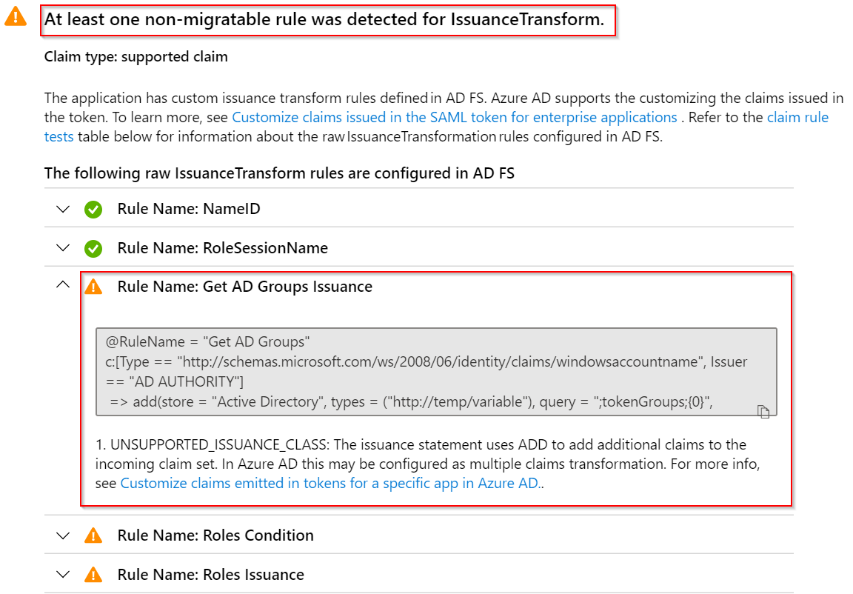Image resolution: width=853 pixels, height=594 pixels.
Task: Click the green check icon for NameID rule
Action: pyautogui.click(x=93, y=209)
